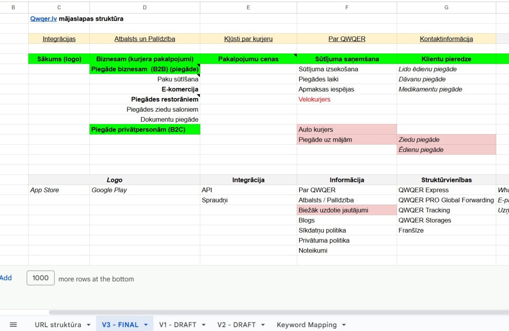Select the red Velokurjers cell
Viewport: 509px width, 331px height.
click(x=314, y=99)
